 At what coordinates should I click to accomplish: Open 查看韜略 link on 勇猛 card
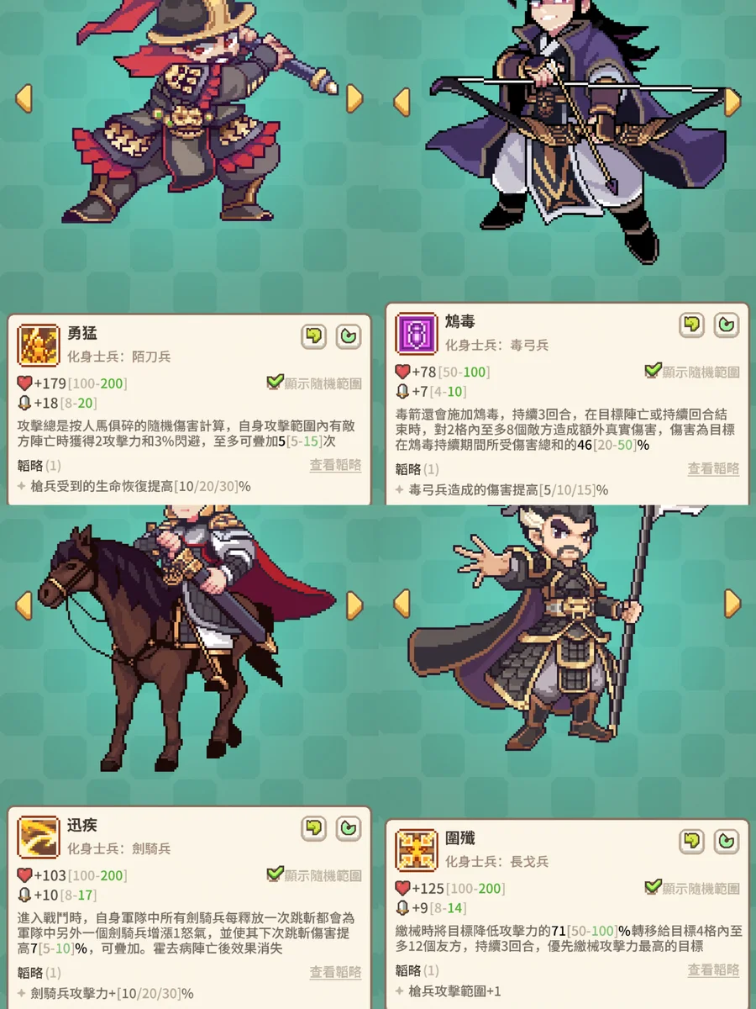coord(335,465)
